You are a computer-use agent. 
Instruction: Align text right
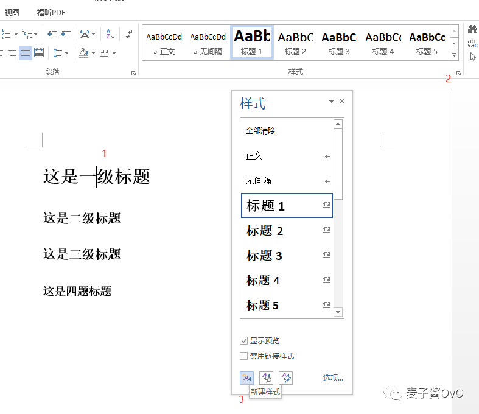pos(12,53)
